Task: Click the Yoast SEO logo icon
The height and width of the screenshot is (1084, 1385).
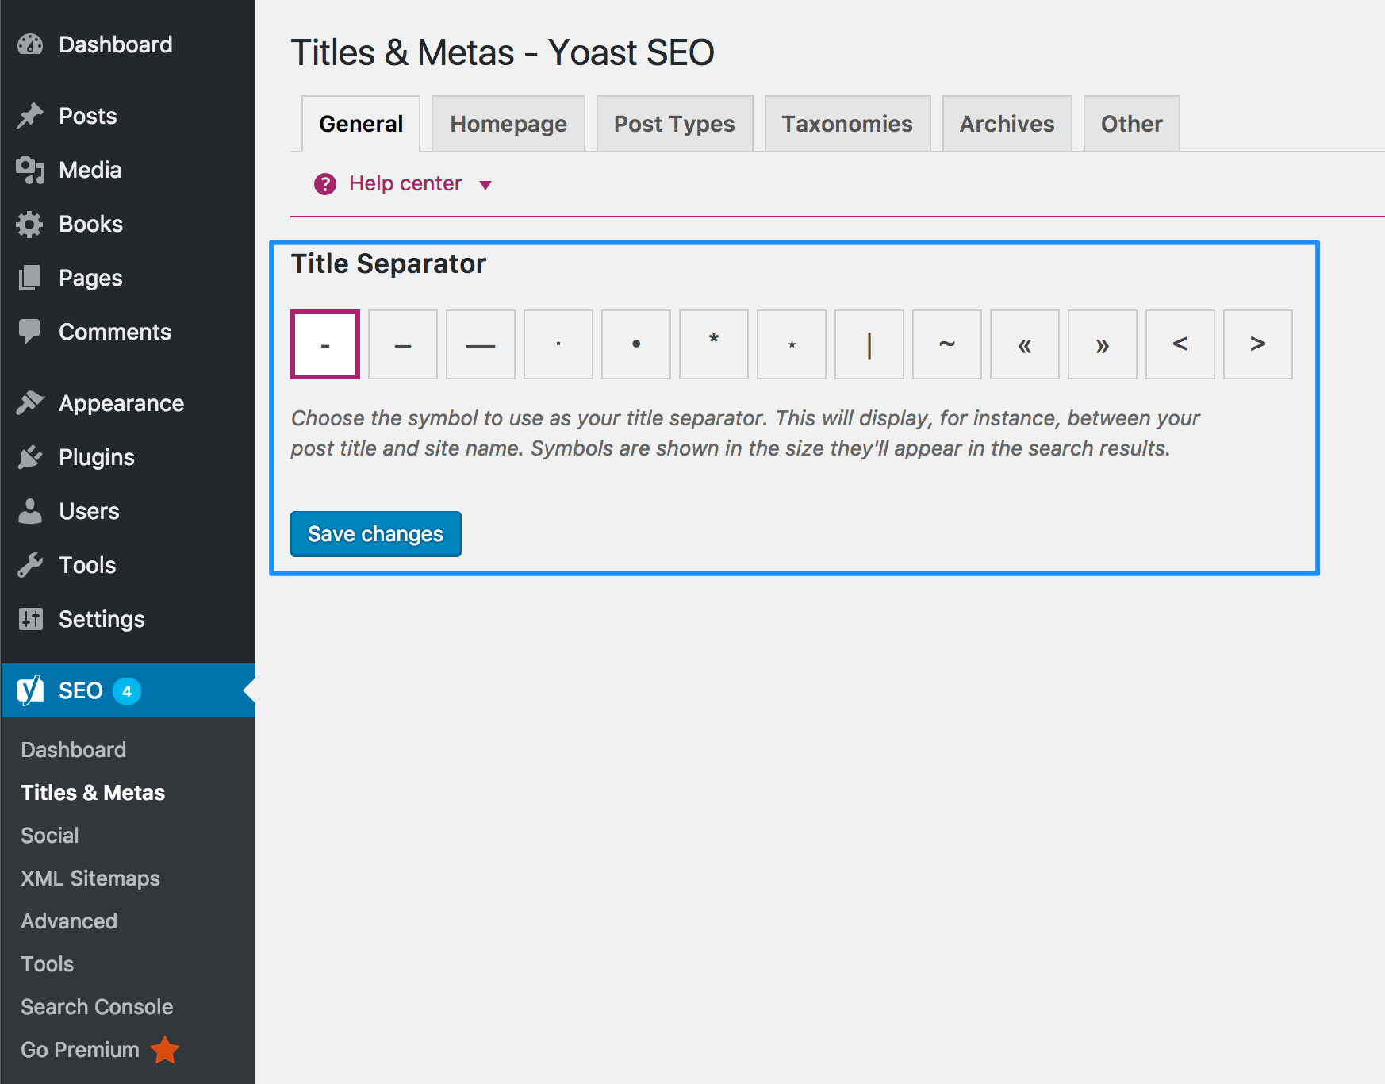Action: tap(30, 690)
